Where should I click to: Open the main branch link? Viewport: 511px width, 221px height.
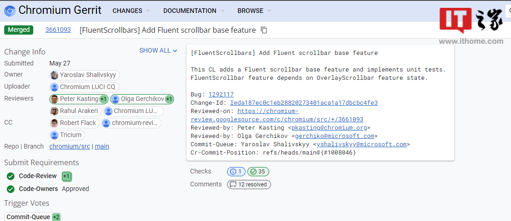coord(102,146)
